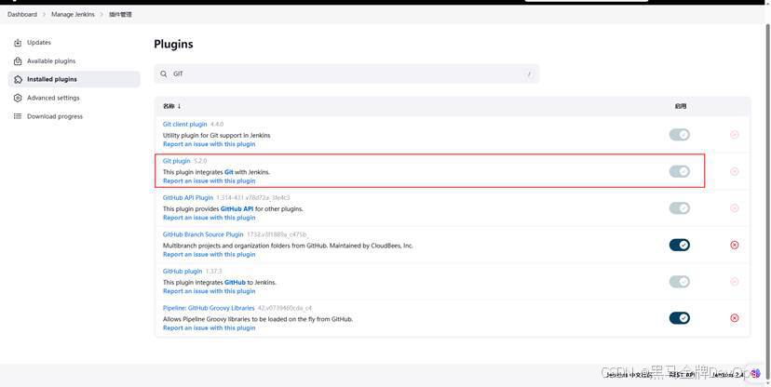The height and width of the screenshot is (387, 771).
Task: Click the Updates sidebar icon
Action: click(18, 43)
